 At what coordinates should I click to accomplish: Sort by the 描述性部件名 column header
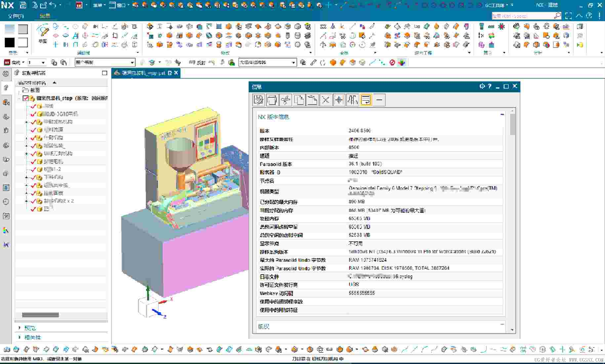(32, 83)
